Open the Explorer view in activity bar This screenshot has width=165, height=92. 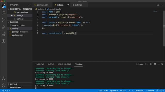point(4,6)
